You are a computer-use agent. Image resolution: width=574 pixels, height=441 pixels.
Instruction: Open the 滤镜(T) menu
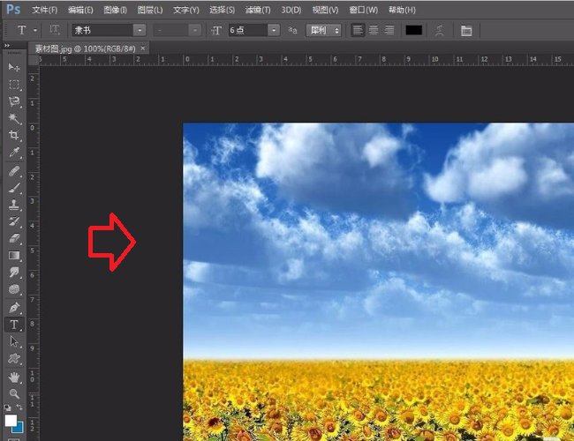tap(258, 10)
